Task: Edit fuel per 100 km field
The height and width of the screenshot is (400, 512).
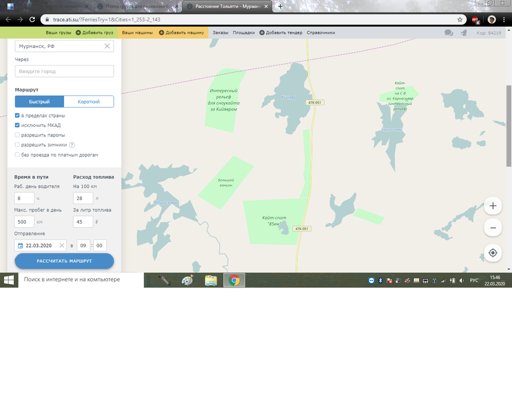Action: tap(83, 198)
